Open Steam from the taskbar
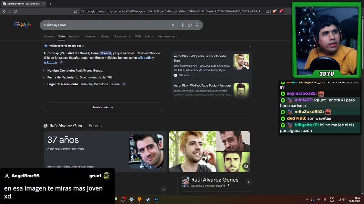The height and width of the screenshot is (204, 364). tap(148, 199)
